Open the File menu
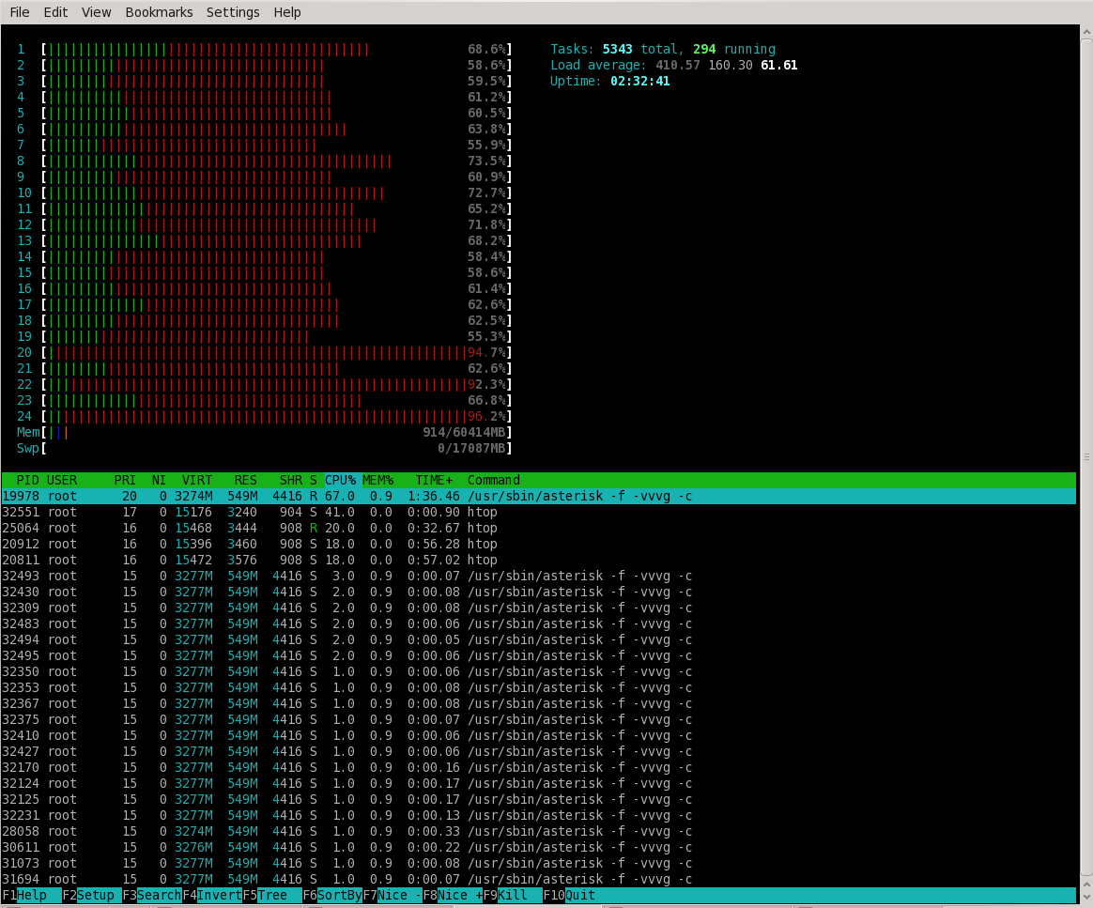This screenshot has height=908, width=1093. (19, 12)
